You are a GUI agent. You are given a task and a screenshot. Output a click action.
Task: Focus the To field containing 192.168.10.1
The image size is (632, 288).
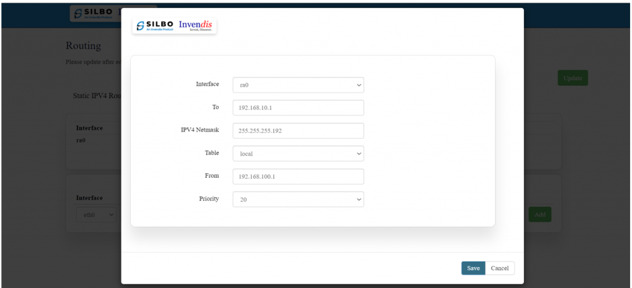coord(298,108)
